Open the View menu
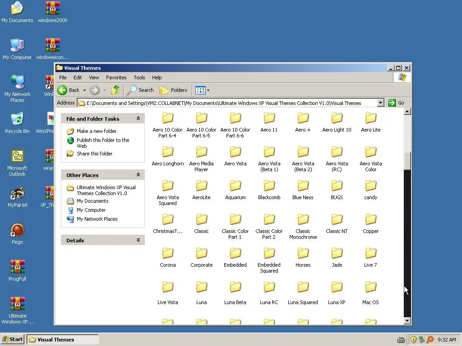462x346 pixels. 94,77
